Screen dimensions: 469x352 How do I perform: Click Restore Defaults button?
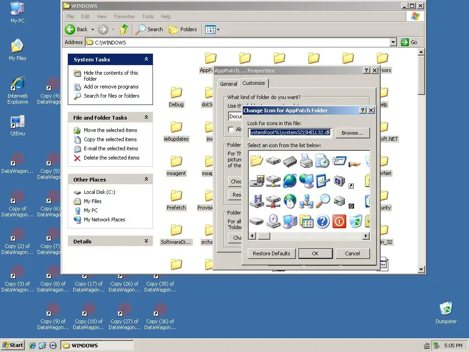click(272, 253)
